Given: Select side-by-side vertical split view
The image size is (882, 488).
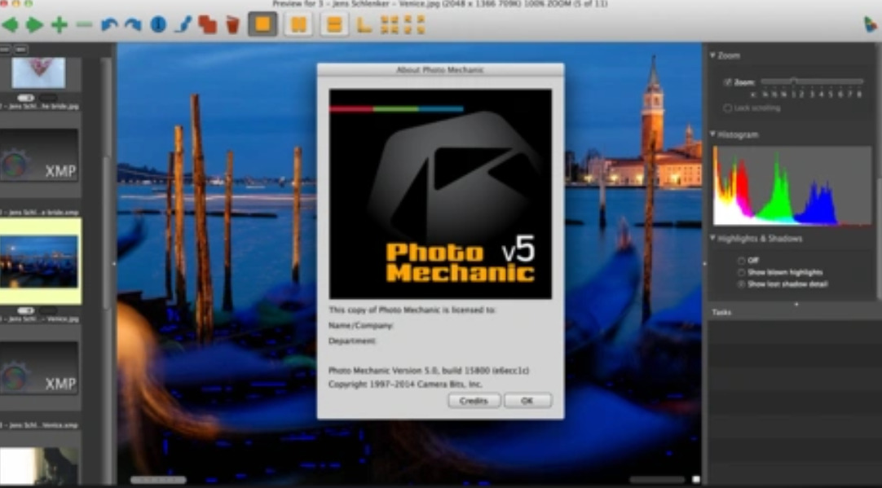Looking at the screenshot, I should [298, 24].
